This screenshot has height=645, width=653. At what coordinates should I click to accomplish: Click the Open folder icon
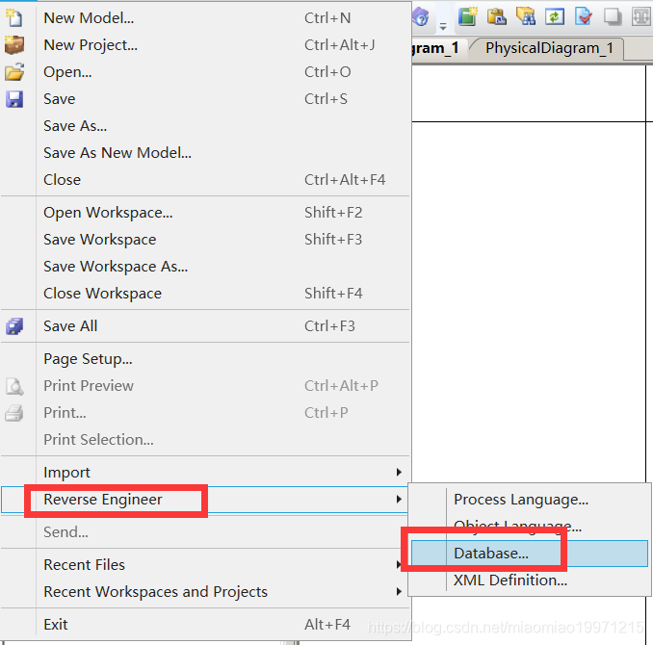coord(14,72)
